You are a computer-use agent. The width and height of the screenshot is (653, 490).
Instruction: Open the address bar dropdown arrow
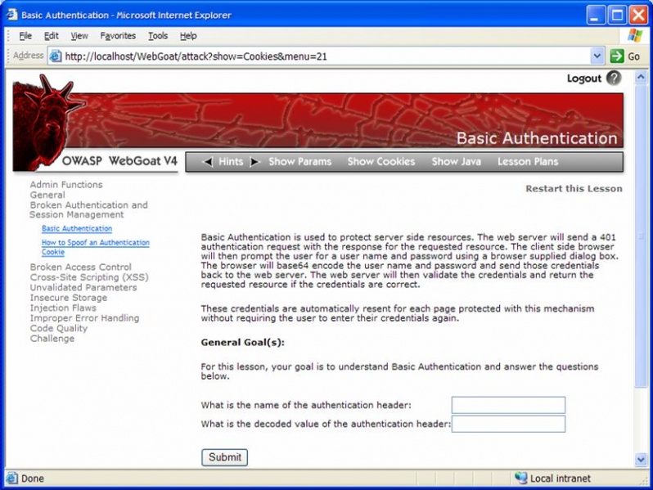tap(597, 56)
